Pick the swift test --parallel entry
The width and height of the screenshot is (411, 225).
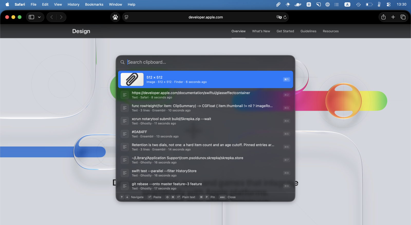(x=206, y=173)
